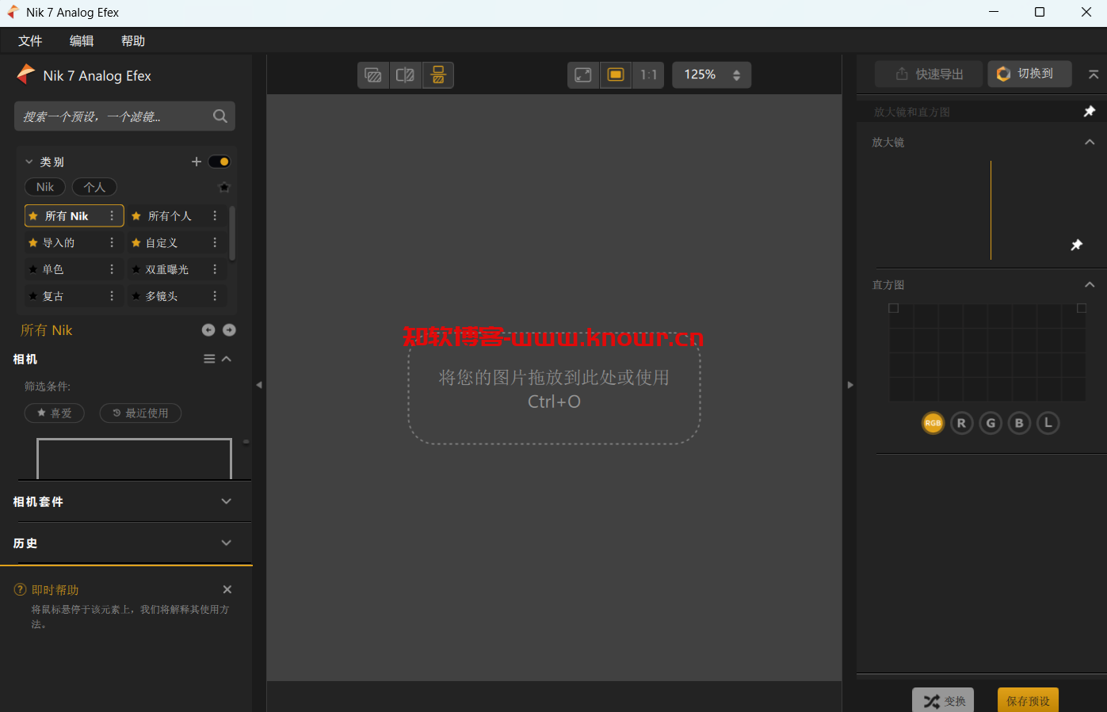Toggle favorite star on 自定义
This screenshot has height=712, width=1107.
click(136, 243)
